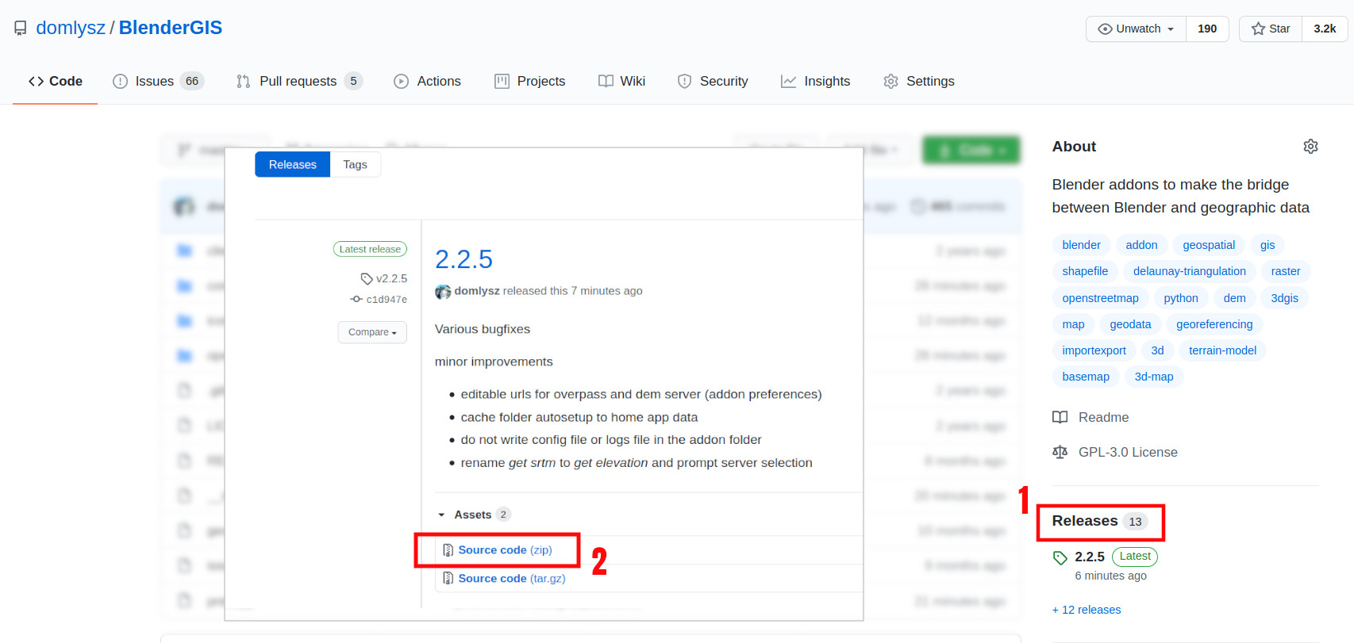The width and height of the screenshot is (1354, 643).
Task: Click the 3d-map topic tag
Action: 1154,377
